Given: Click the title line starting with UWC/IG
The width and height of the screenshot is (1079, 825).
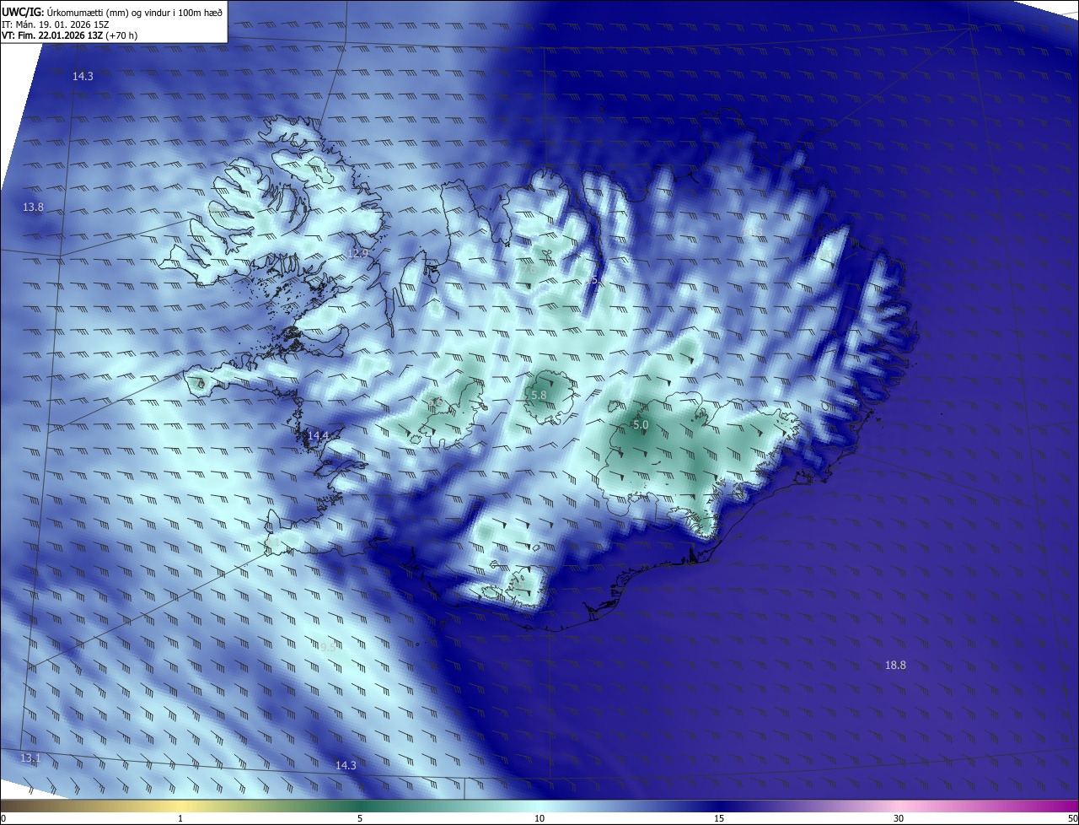Looking at the screenshot, I should [112, 12].
